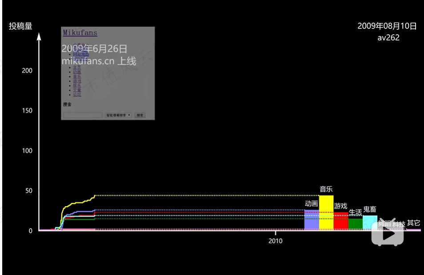
Task: Click the 50 y-axis label
Action: tap(29, 191)
